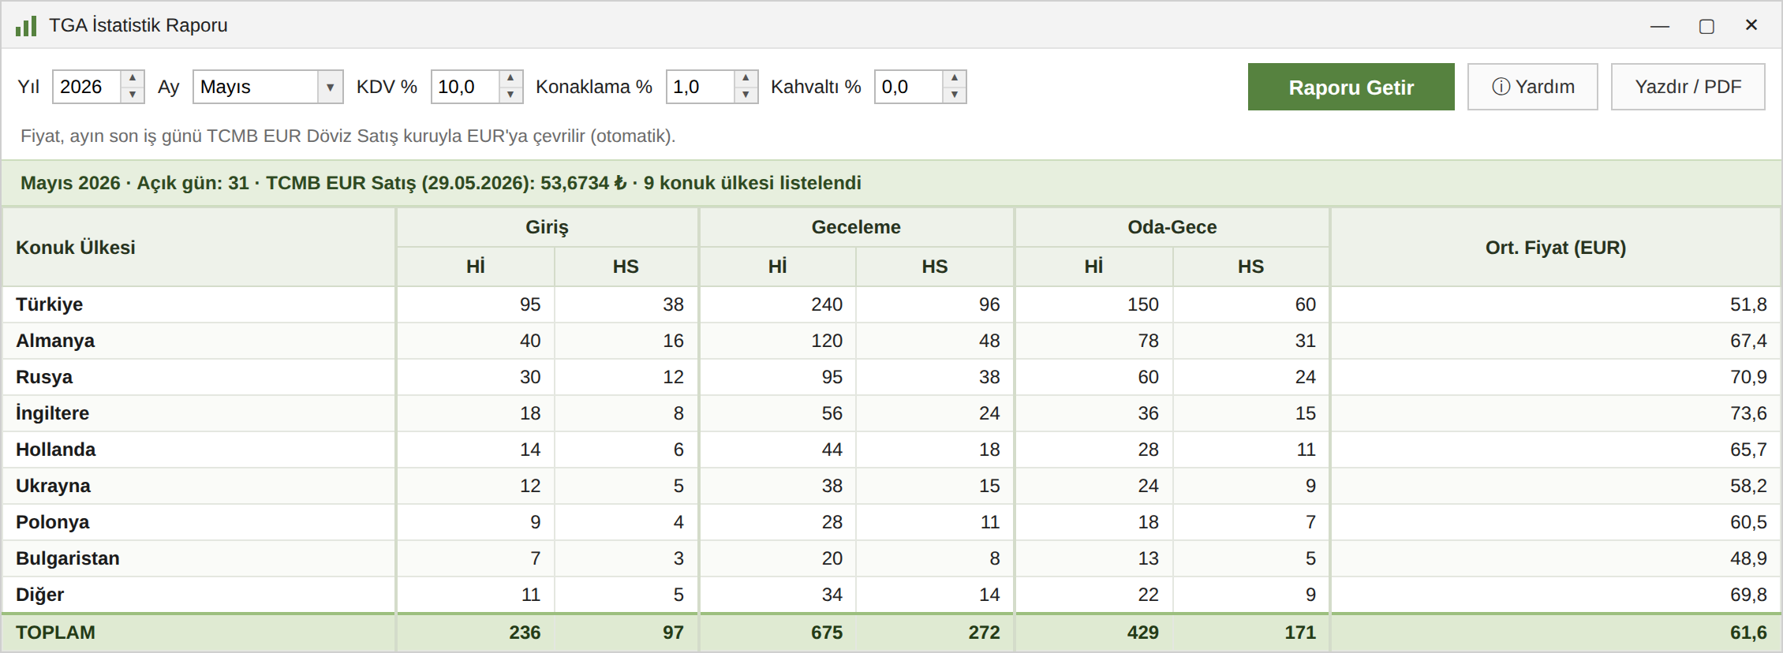Click the TOPLAM row label
Screen dimensions: 1783x653
click(55, 632)
